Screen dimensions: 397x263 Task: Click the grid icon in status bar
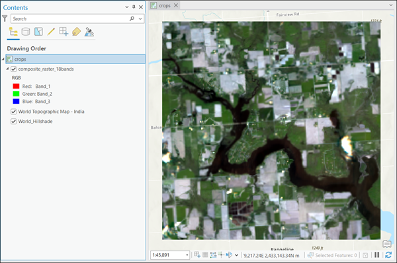coord(205,255)
